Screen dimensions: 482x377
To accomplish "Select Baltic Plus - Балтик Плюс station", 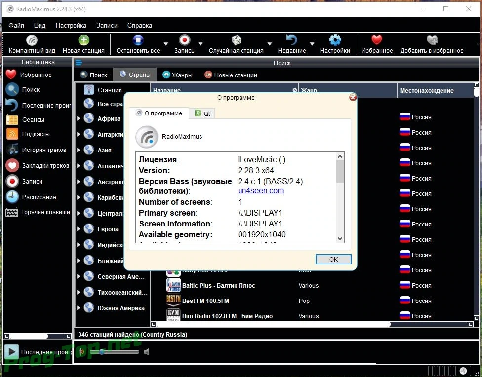I will 219,285.
